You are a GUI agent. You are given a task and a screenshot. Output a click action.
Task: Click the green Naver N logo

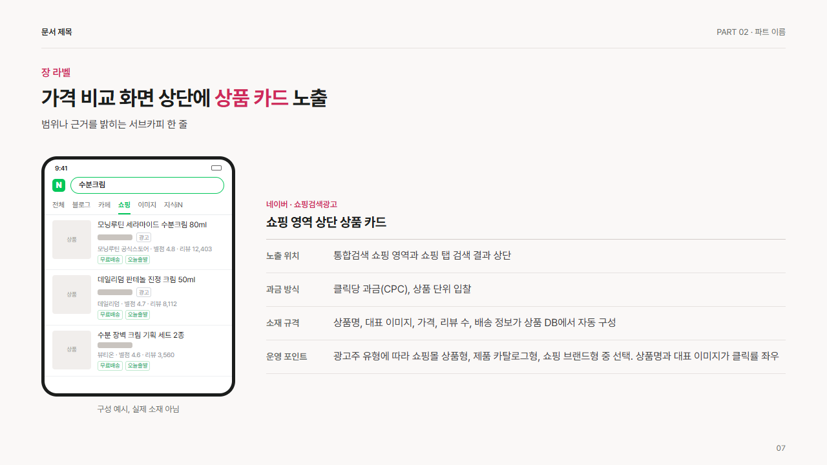(x=59, y=185)
